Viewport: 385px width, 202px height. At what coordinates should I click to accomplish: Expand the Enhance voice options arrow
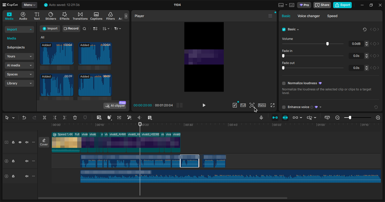point(320,107)
